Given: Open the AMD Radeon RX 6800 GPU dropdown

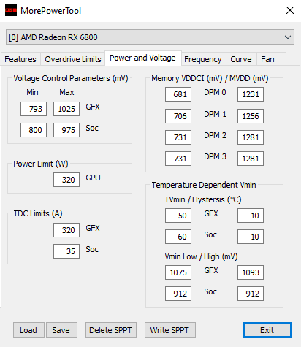Looking at the screenshot, I should [x=150, y=37].
